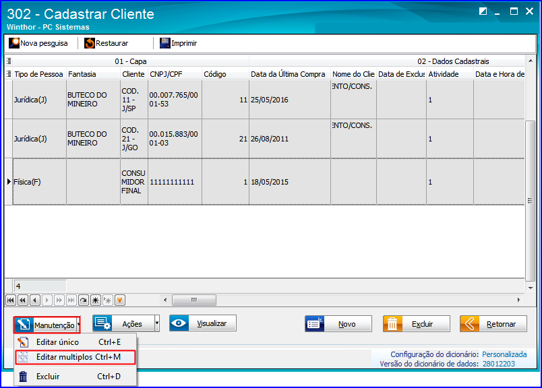Click the window's restore-down diagonal icon
Screen dimensions: 542x388
(483, 11)
